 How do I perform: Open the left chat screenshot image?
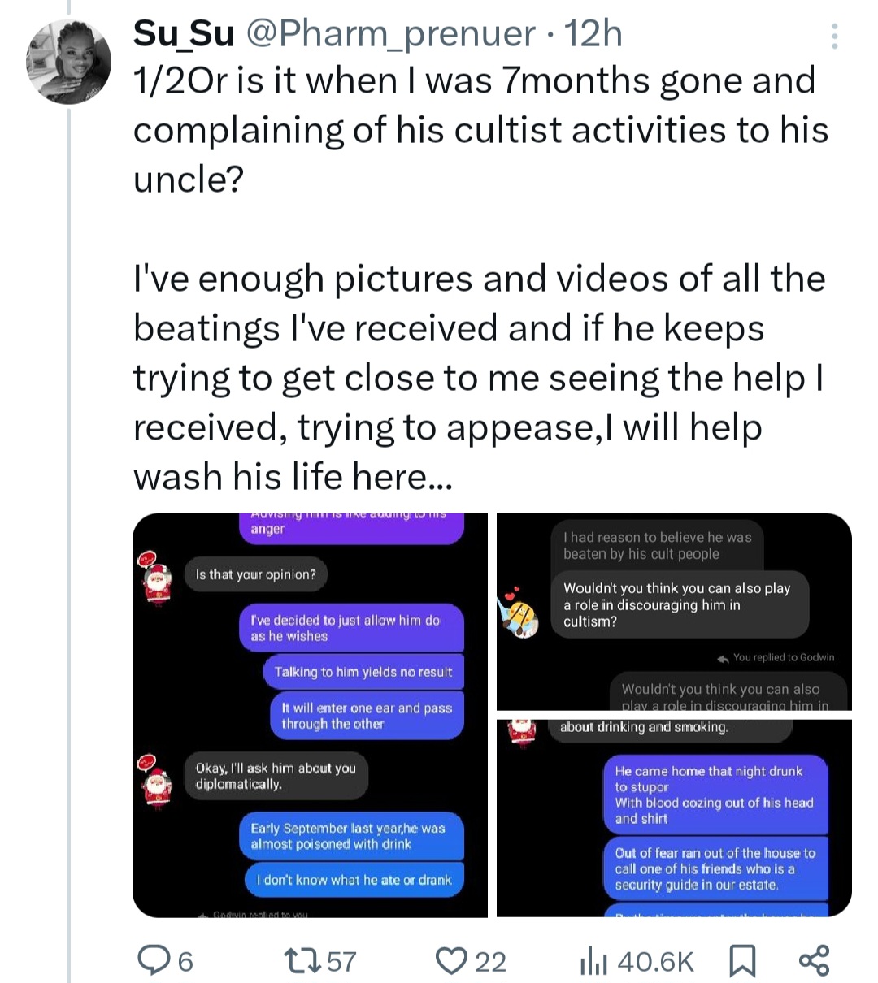[310, 715]
